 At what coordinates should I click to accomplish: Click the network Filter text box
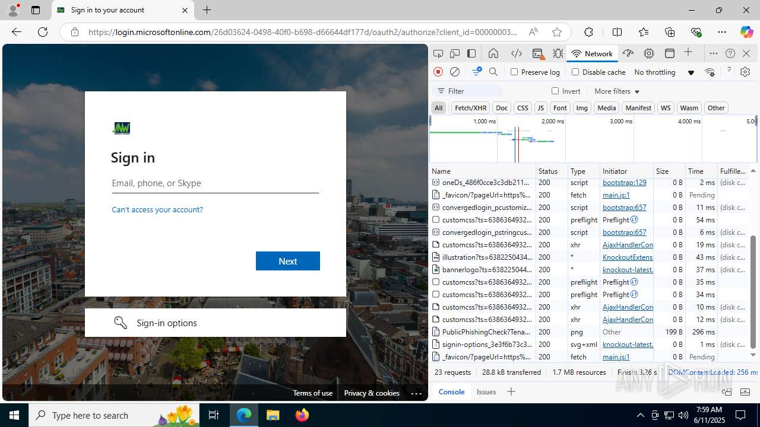pyautogui.click(x=468, y=91)
